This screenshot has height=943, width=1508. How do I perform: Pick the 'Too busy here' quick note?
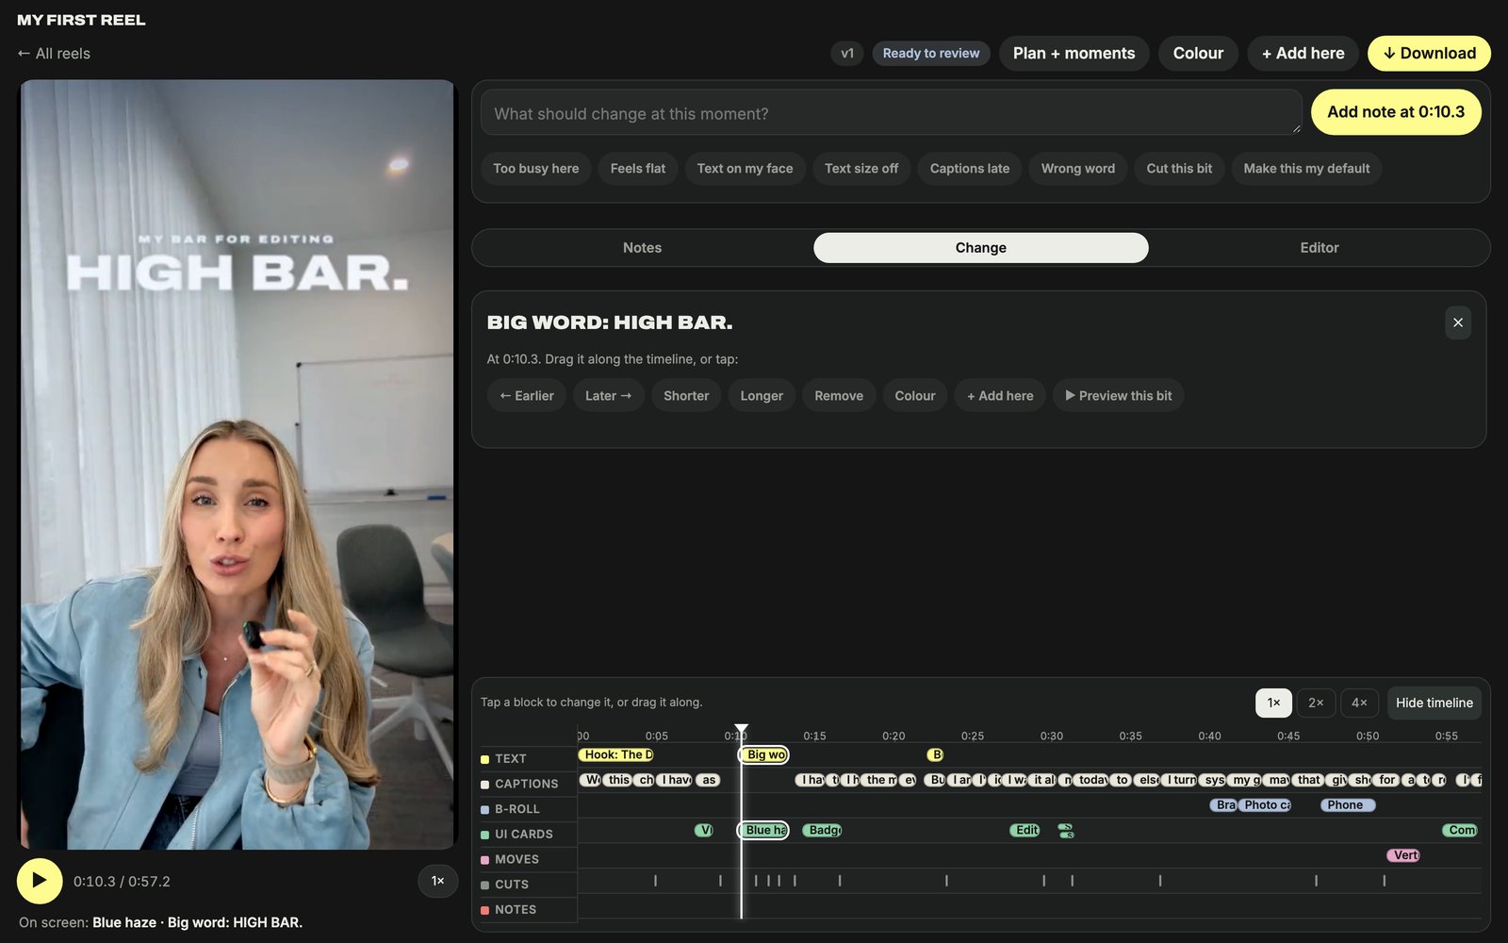536,169
